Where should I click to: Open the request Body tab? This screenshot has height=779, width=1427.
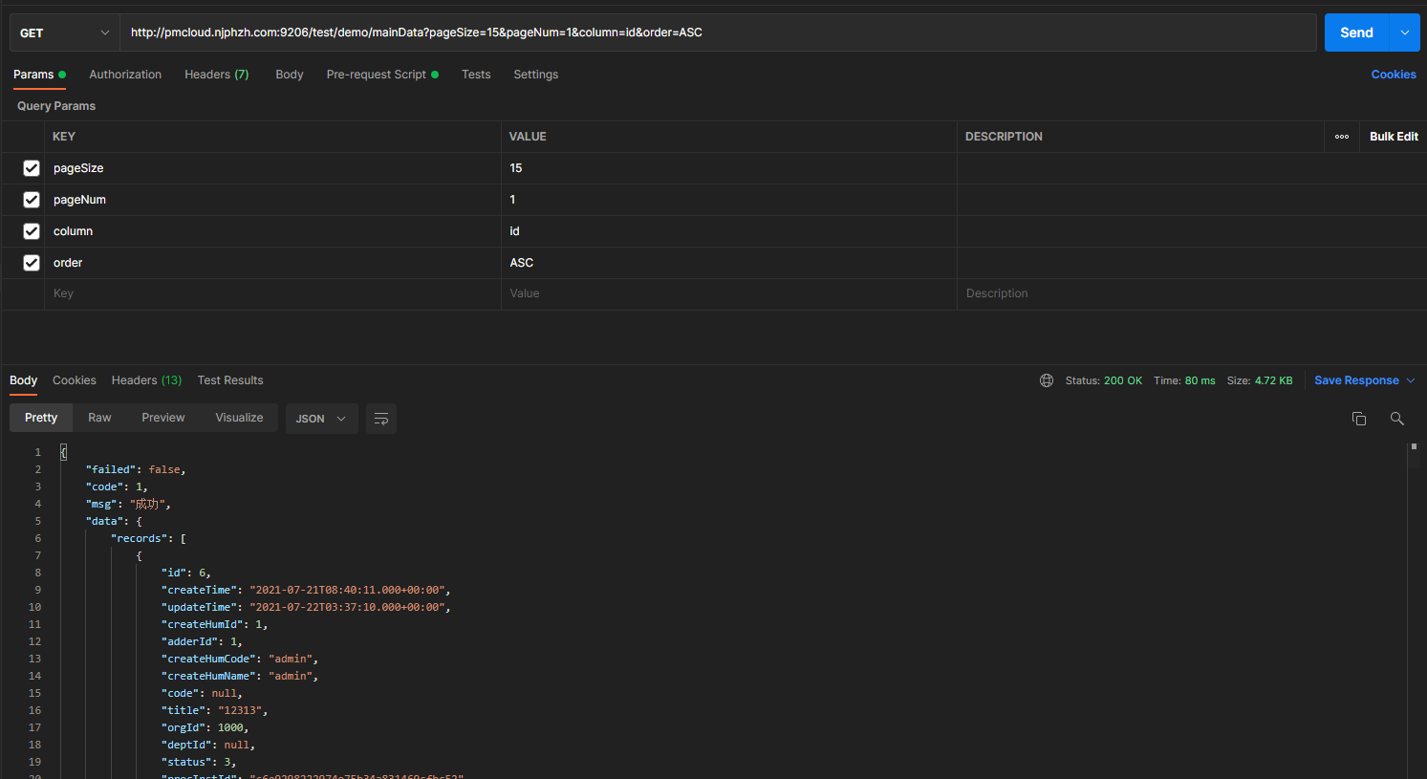pyautogui.click(x=290, y=75)
